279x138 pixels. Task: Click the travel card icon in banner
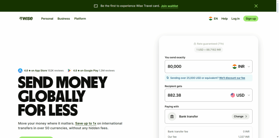click(x=96, y=6)
